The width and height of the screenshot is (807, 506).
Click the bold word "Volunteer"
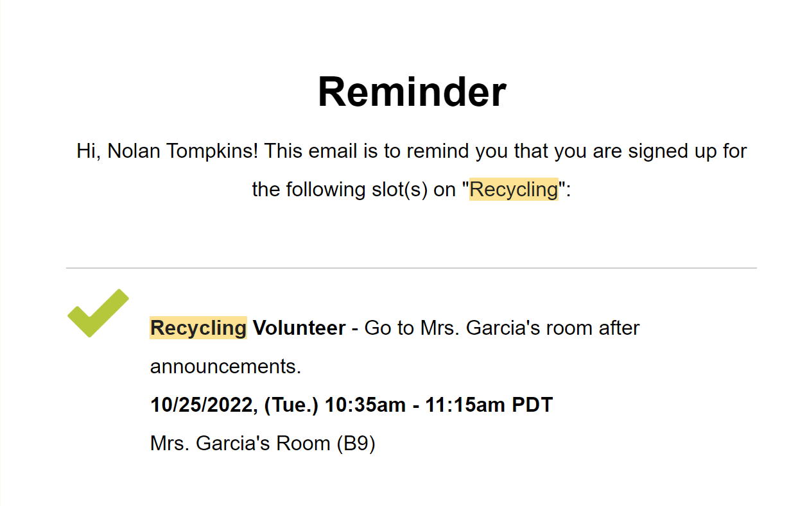tap(299, 328)
